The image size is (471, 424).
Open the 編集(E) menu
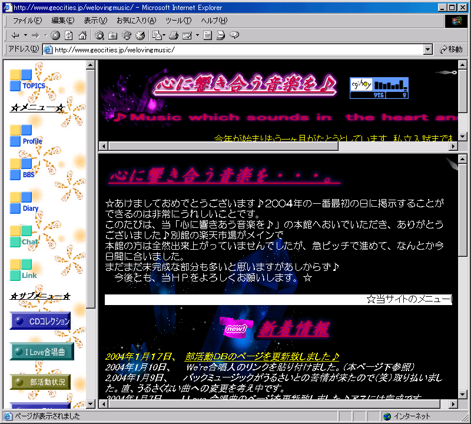pos(63,21)
